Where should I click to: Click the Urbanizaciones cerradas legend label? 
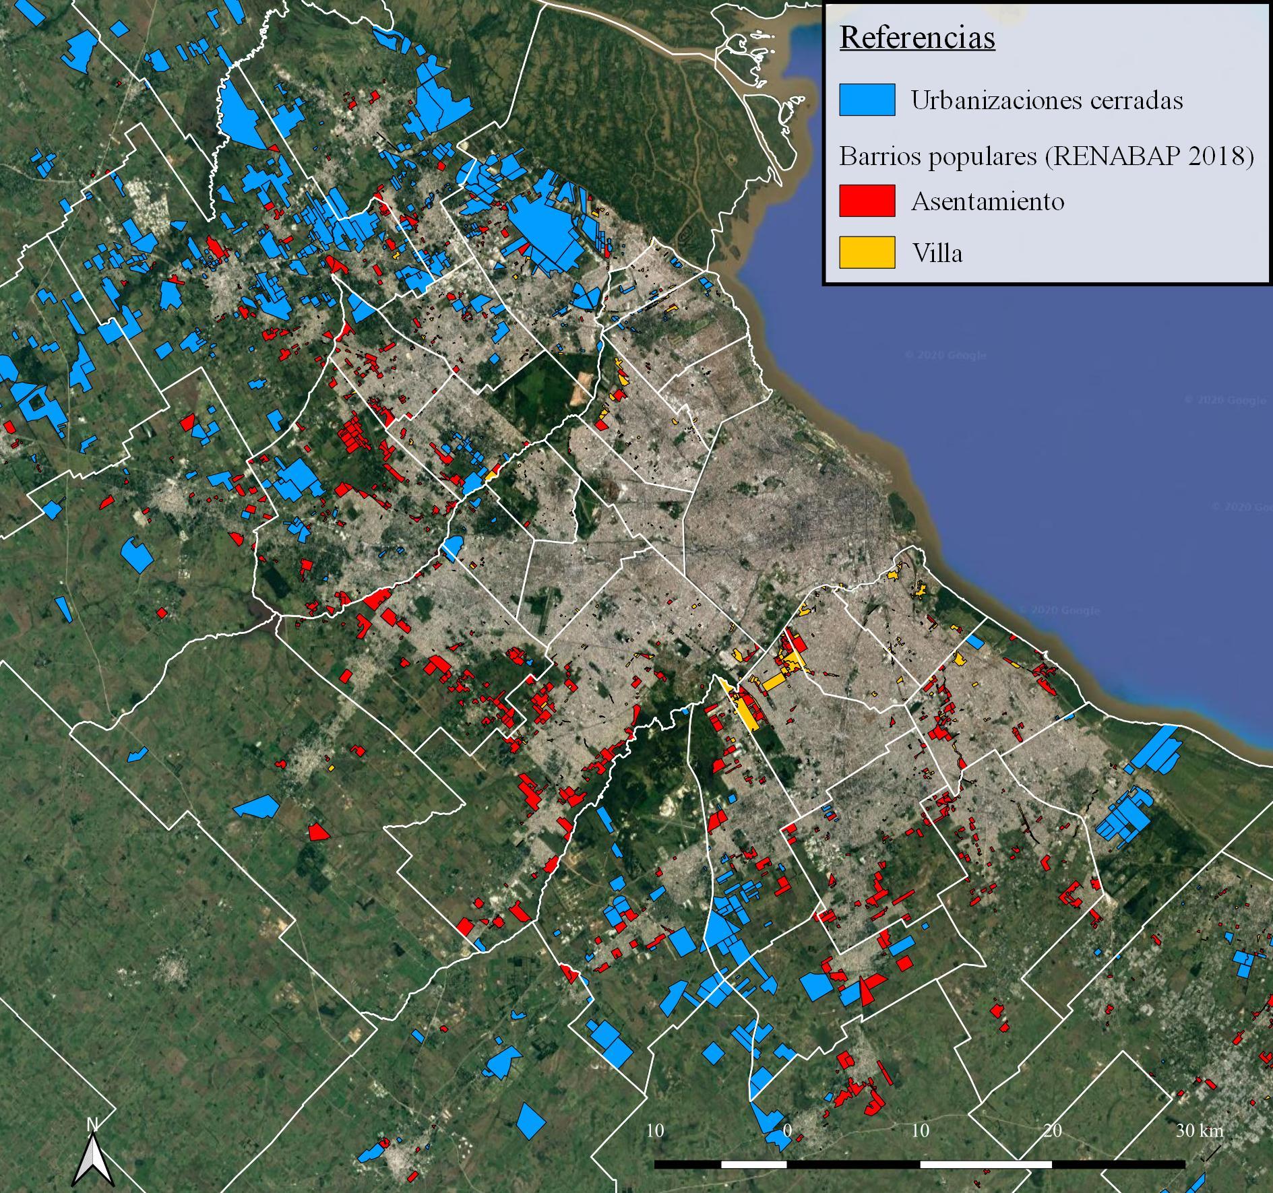point(1047,100)
